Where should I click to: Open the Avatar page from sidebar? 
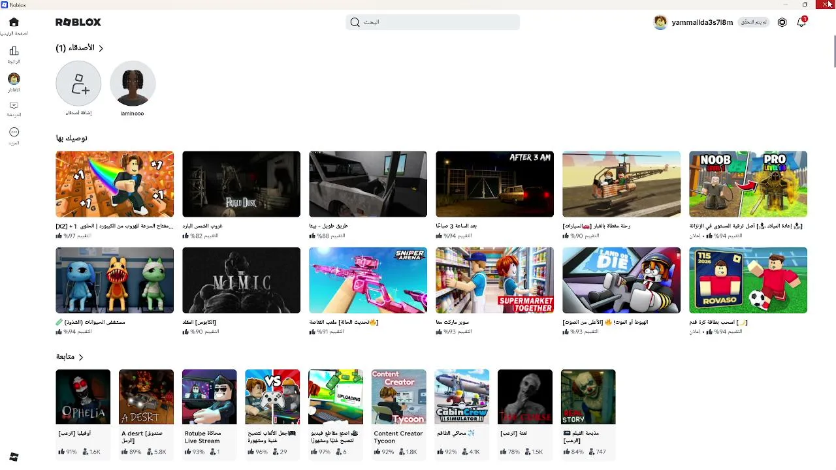[x=14, y=79]
